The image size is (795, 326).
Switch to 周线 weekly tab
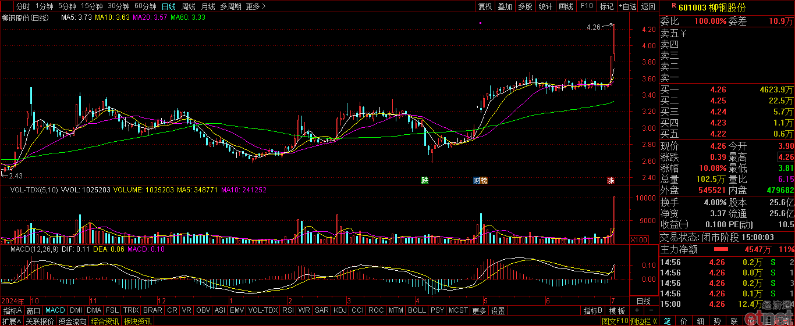tap(189, 6)
